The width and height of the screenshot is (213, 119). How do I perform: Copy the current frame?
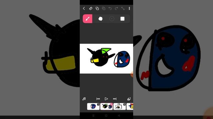click(x=97, y=8)
